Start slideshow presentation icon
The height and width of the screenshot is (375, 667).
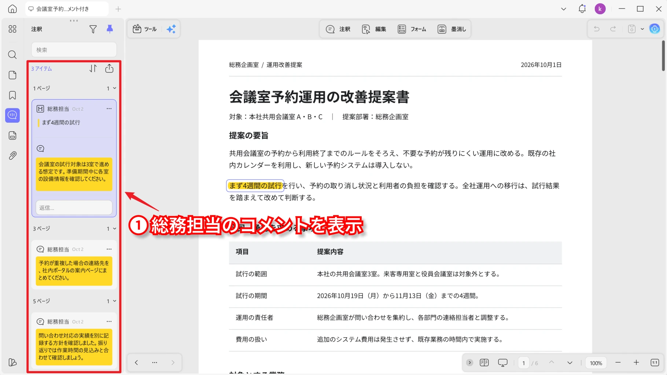[x=503, y=363]
